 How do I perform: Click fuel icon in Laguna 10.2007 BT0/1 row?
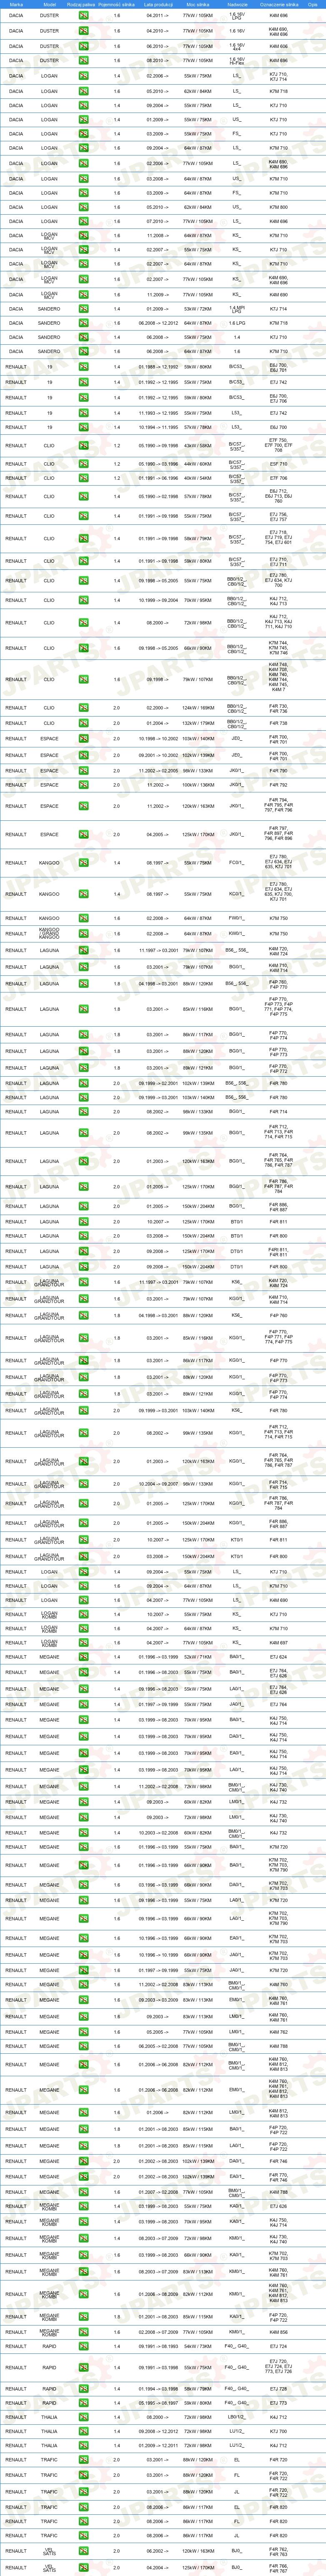tap(84, 1222)
